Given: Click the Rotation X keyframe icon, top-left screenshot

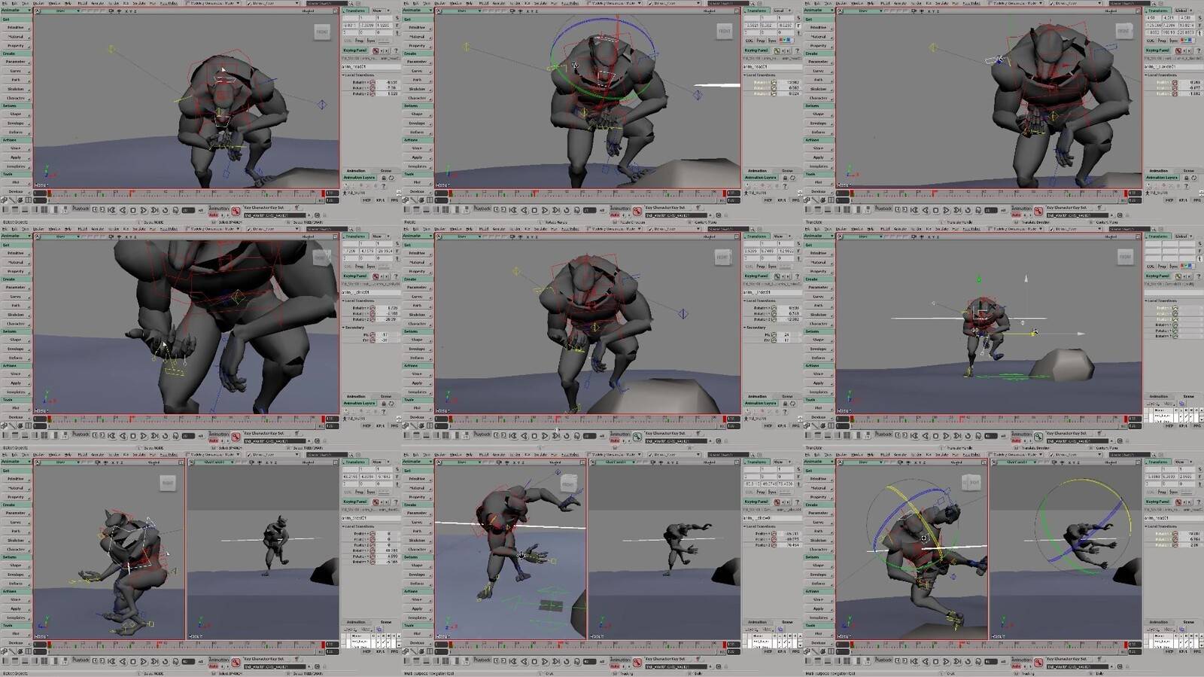Looking at the screenshot, I should tap(372, 82).
